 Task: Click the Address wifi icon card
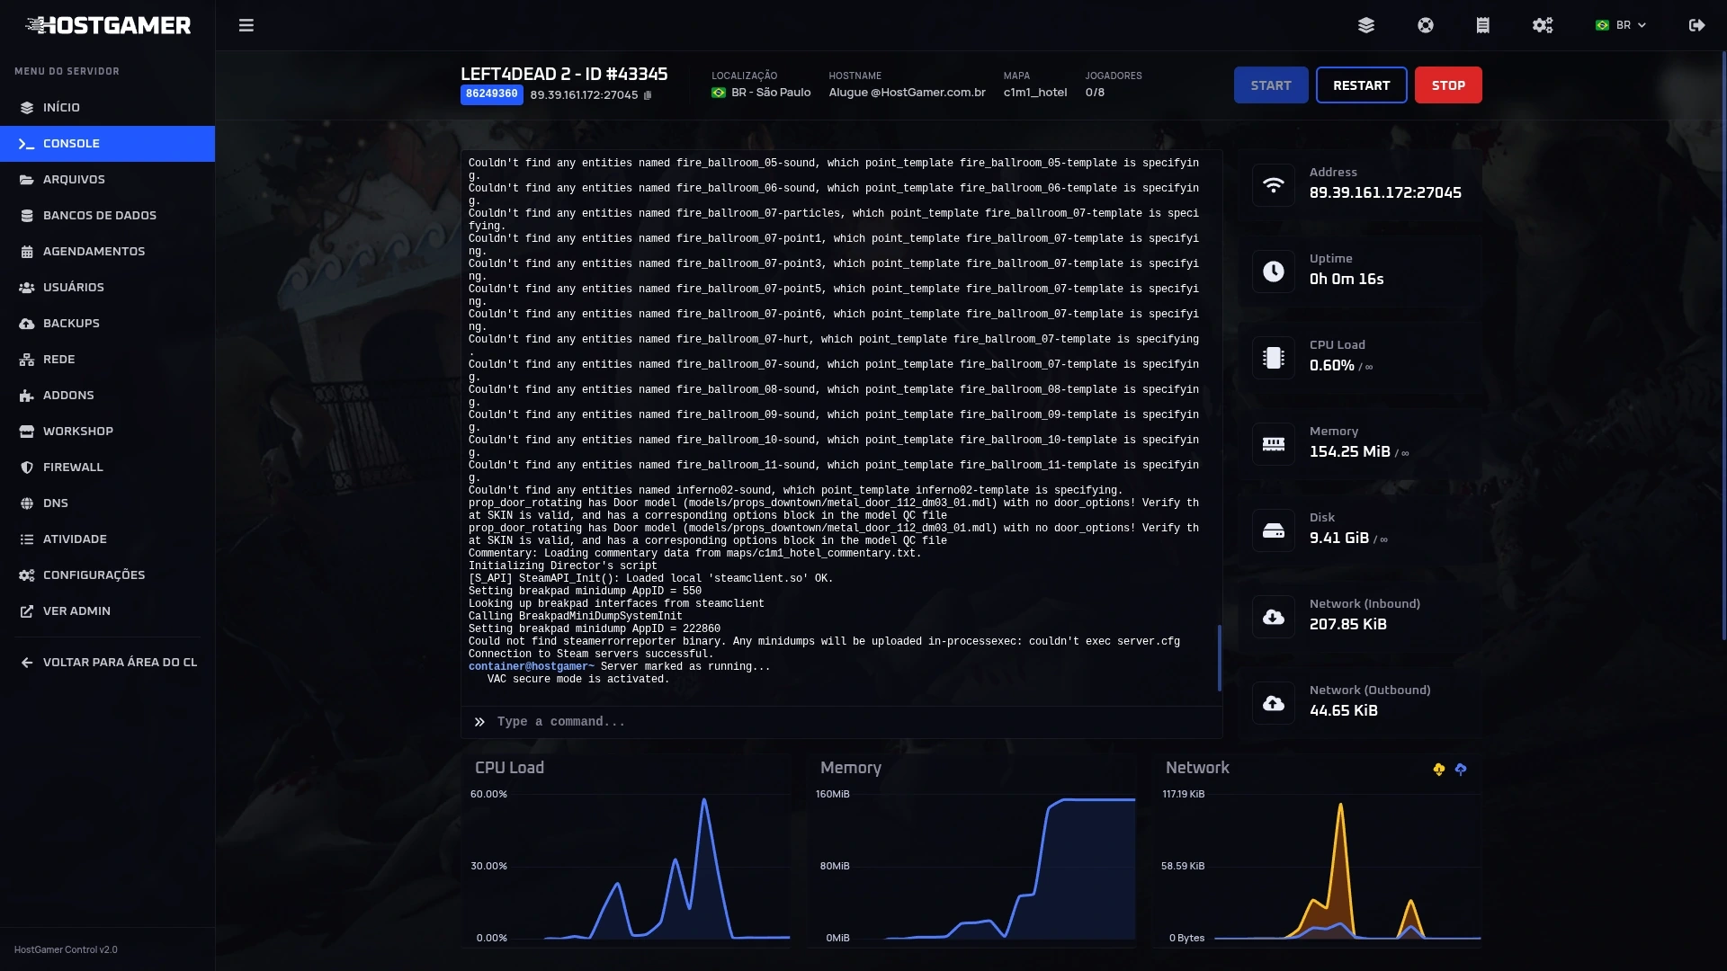(x=1273, y=185)
